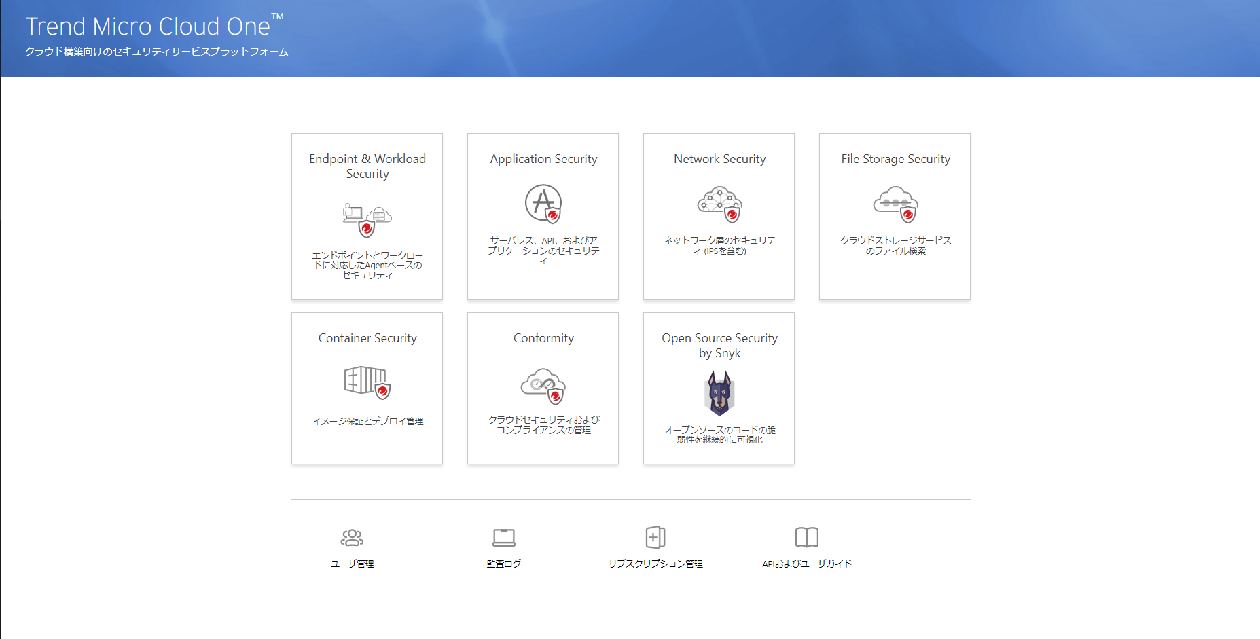Select the Network Security title text
1260x639 pixels.
719,159
